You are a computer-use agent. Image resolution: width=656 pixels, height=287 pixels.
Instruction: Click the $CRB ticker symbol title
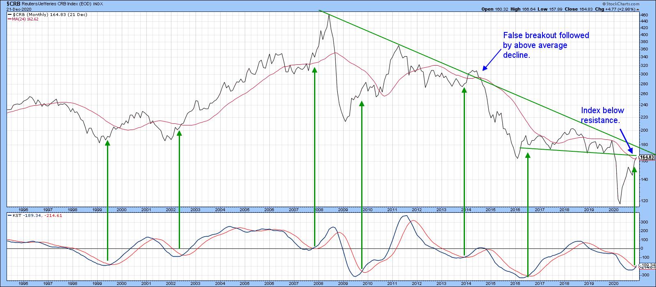(x=13, y=3)
